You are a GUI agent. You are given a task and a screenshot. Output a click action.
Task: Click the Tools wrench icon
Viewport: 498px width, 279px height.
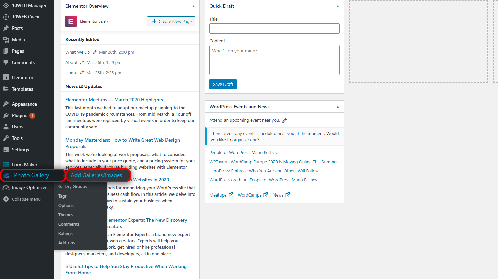pos(6,138)
